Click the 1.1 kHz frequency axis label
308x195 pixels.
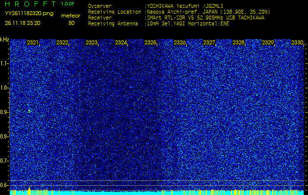pyautogui.click(x=4, y=63)
